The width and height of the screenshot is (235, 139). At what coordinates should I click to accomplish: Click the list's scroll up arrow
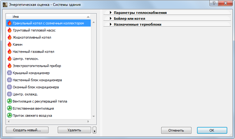click(94, 22)
